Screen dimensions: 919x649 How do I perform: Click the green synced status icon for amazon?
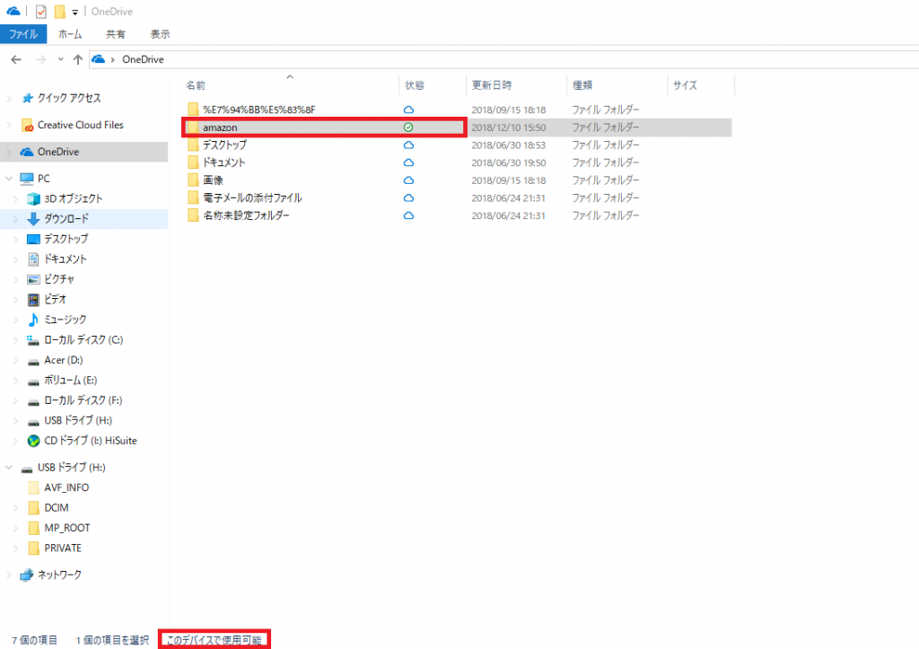(x=408, y=127)
